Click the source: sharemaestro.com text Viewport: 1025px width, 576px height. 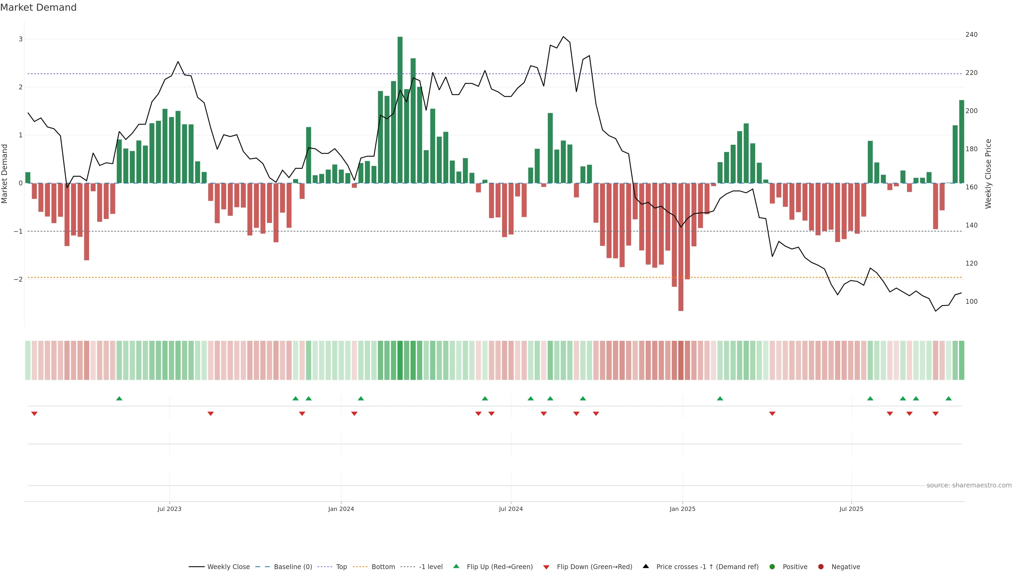point(969,485)
